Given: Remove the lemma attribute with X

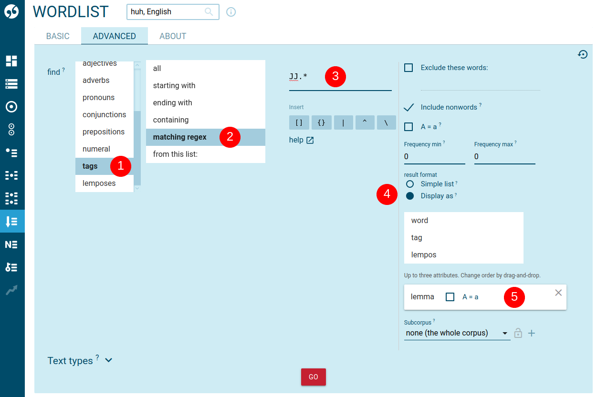Looking at the screenshot, I should click(x=558, y=293).
